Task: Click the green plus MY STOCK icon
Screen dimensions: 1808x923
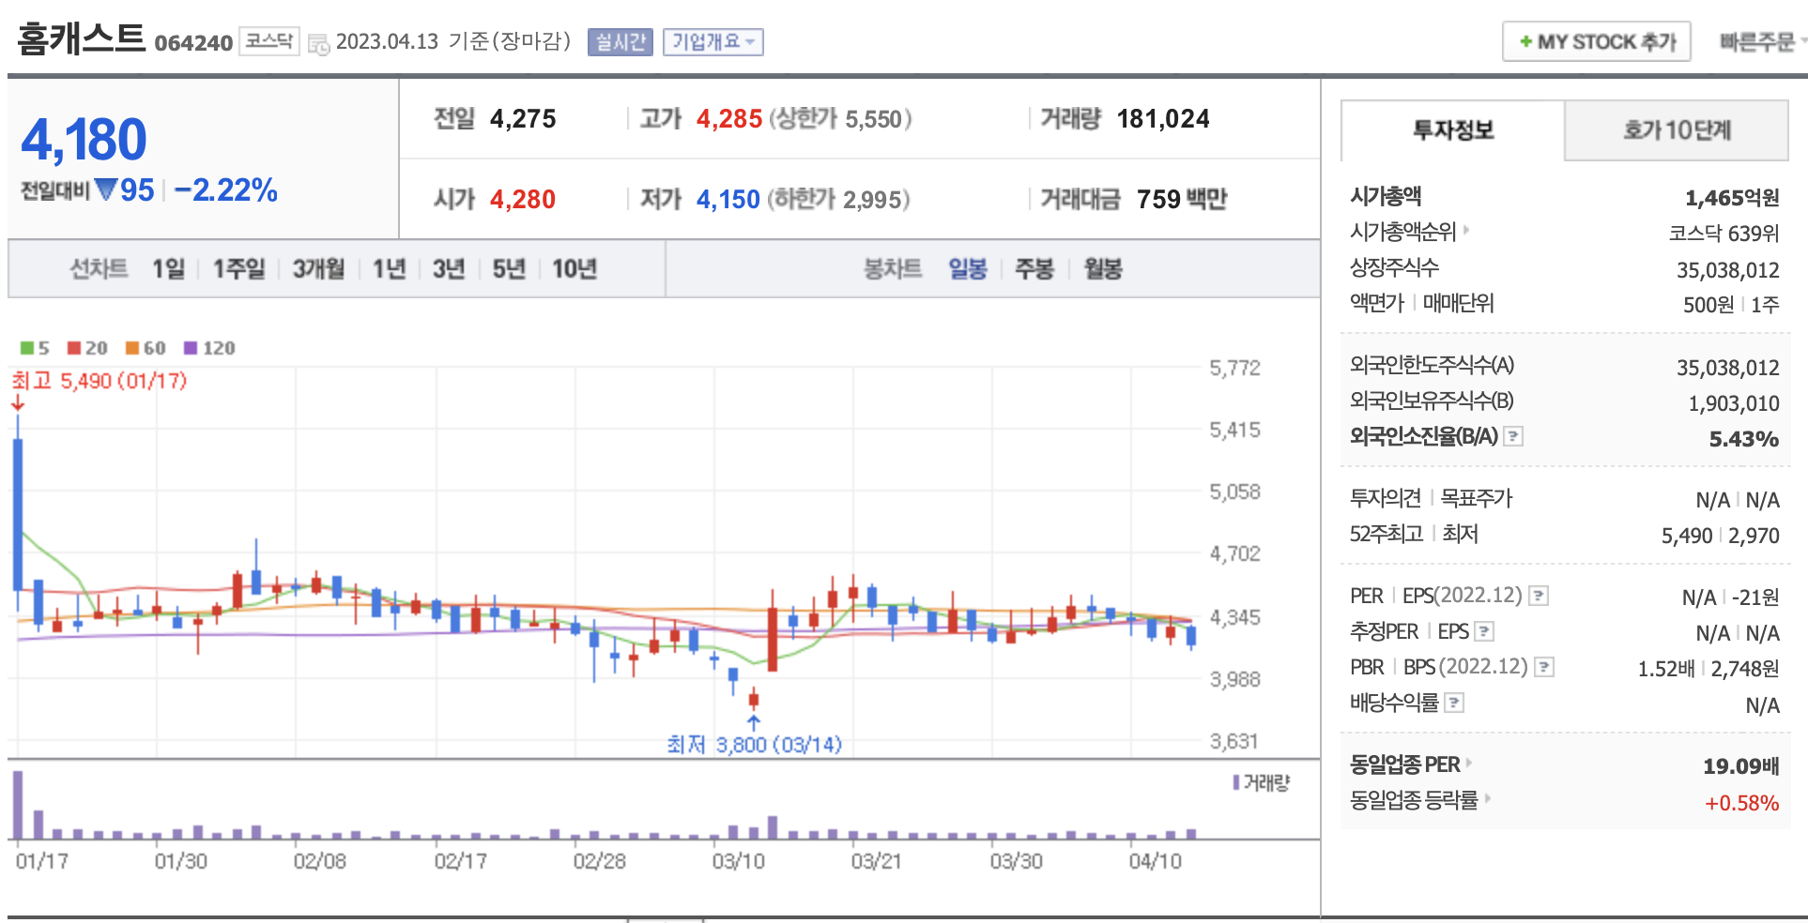Action: pos(1525,42)
